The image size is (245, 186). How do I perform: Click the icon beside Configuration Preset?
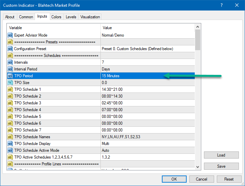(10, 49)
